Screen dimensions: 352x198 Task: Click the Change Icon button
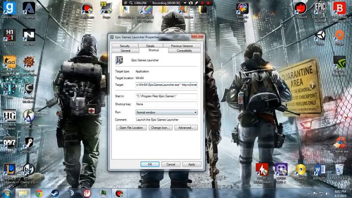[161, 128]
